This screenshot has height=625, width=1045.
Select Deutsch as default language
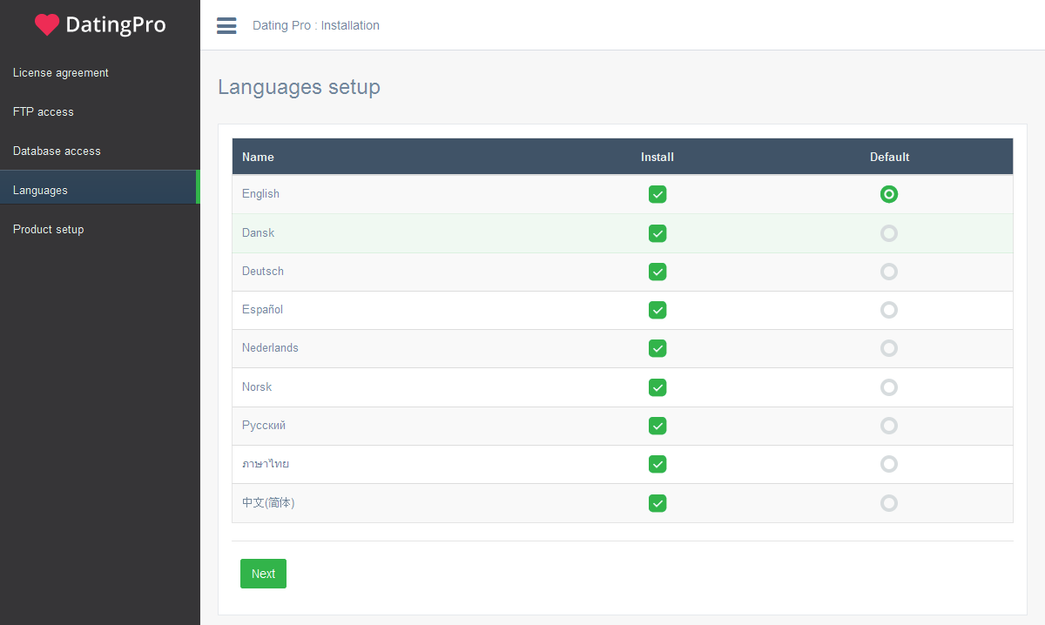pos(888,272)
